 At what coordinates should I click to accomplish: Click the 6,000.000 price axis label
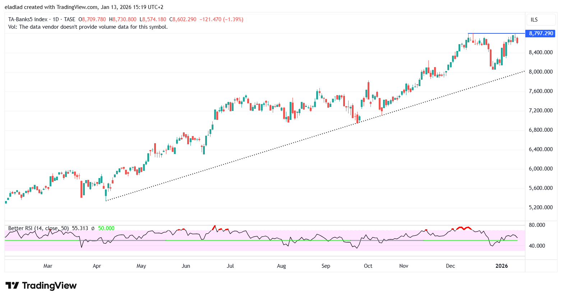click(540, 169)
